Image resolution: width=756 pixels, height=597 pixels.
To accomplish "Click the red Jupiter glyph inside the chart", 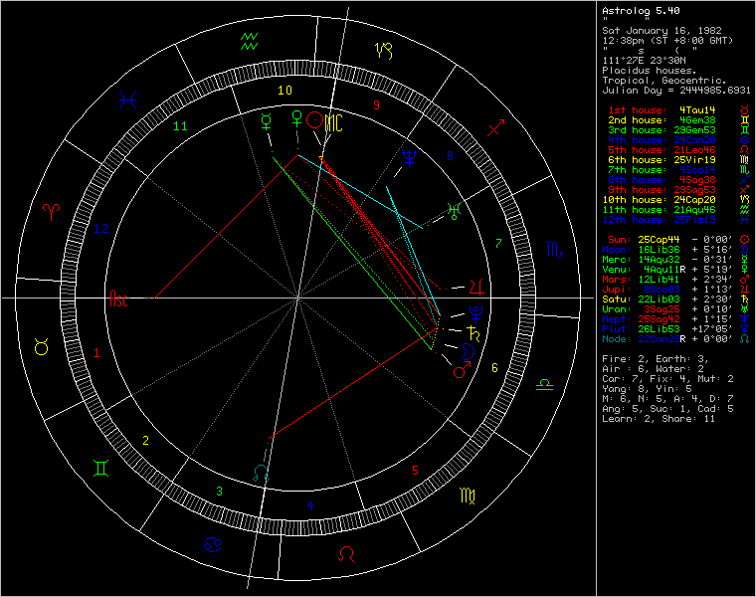I will [475, 287].
